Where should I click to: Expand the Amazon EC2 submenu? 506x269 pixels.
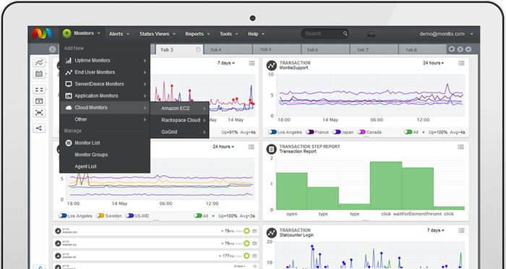[179, 108]
